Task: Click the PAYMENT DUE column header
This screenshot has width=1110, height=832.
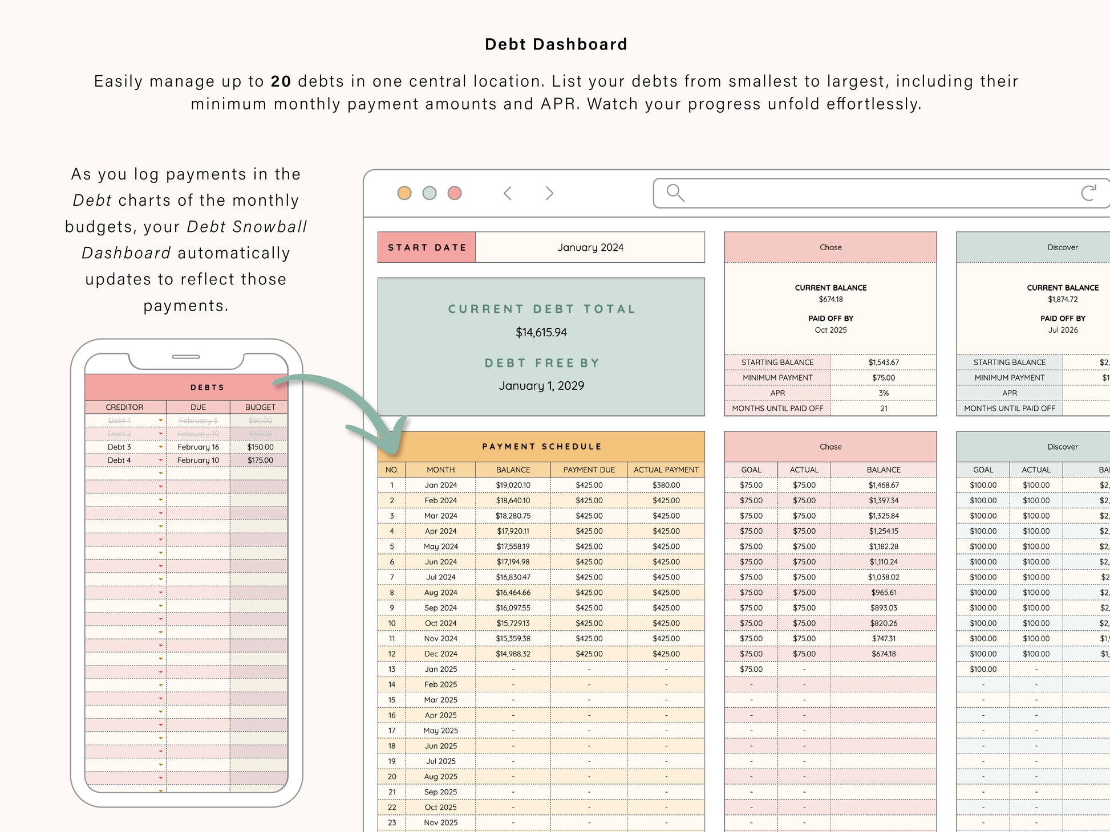Action: tap(589, 470)
